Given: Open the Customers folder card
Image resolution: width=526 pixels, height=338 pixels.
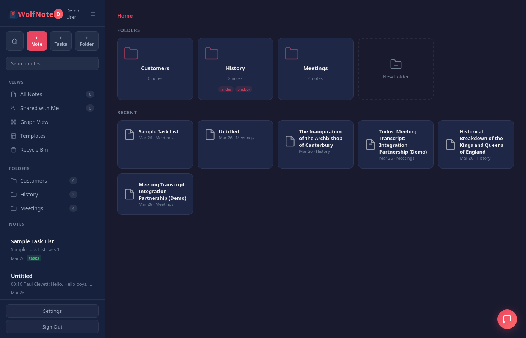Looking at the screenshot, I should [x=155, y=69].
